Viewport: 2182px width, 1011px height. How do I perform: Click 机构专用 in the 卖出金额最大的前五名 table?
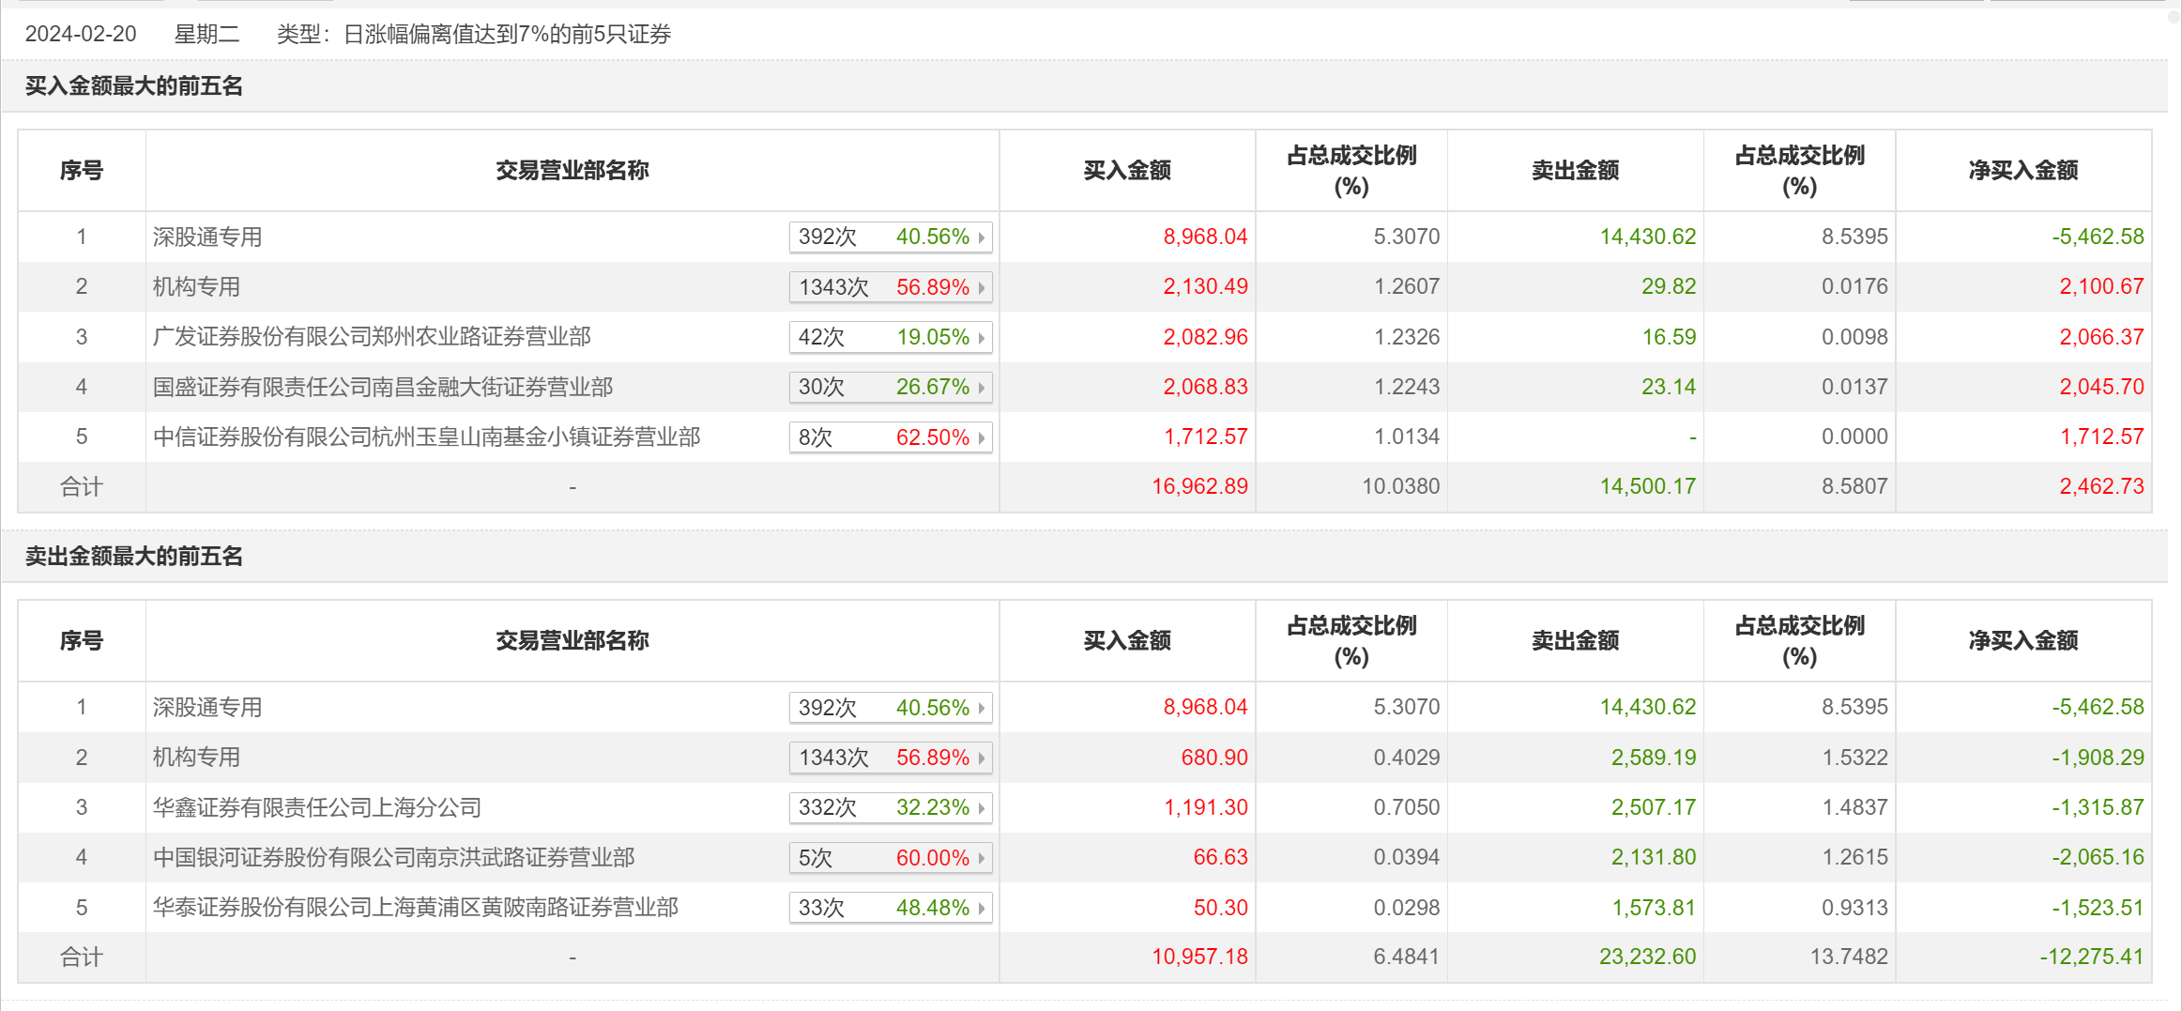click(x=196, y=757)
